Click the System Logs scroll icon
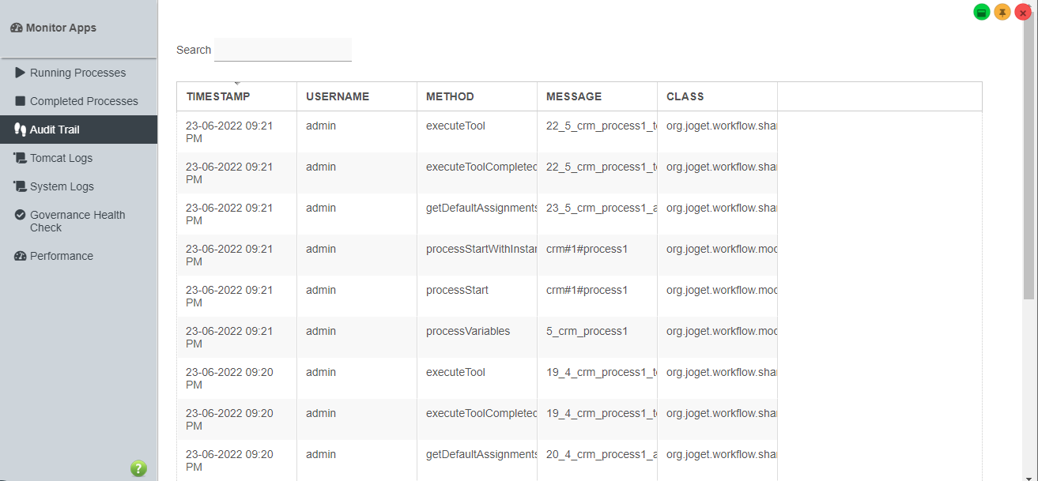 (21, 186)
